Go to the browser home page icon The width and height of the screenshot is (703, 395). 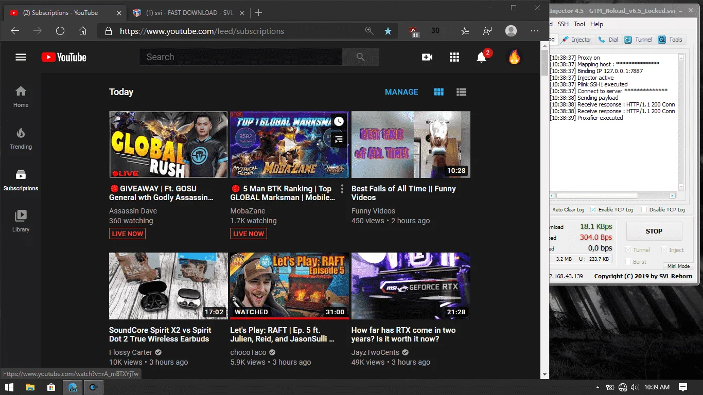(x=83, y=31)
